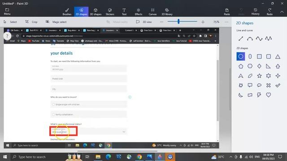The image size is (287, 161).
Task: Select the arc Curve tool
Action: point(250,38)
